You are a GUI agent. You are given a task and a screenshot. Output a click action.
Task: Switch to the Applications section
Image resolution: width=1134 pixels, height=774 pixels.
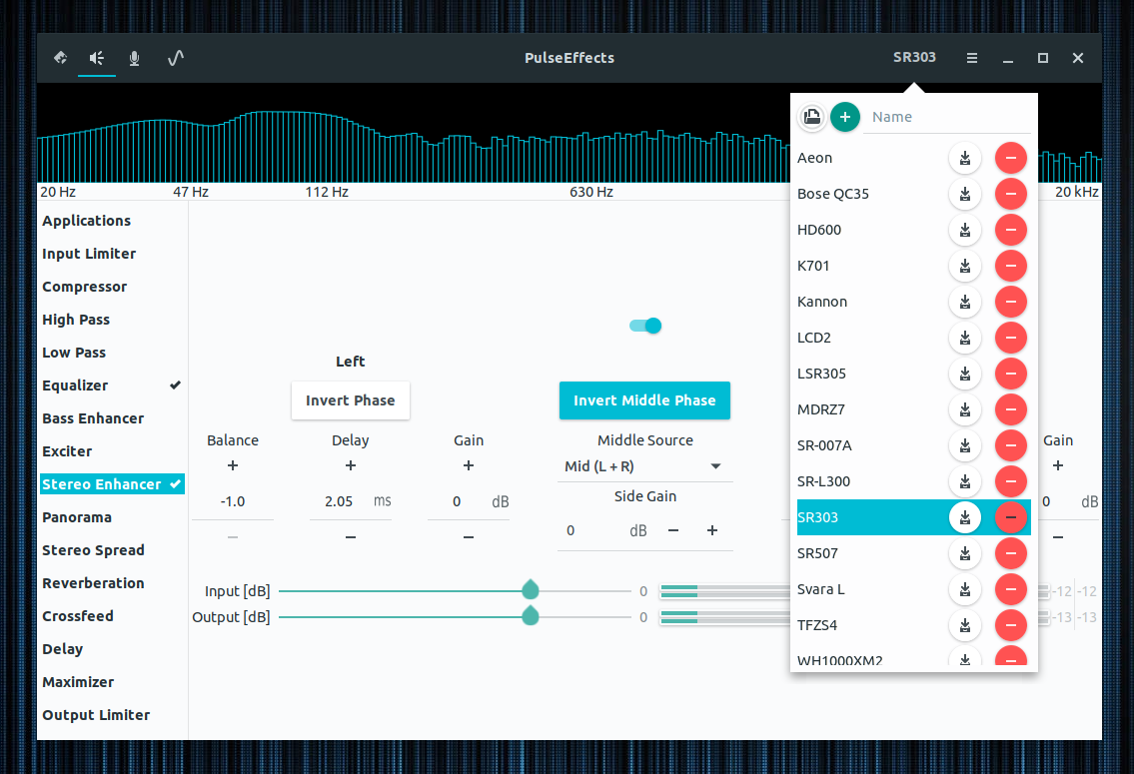(86, 221)
